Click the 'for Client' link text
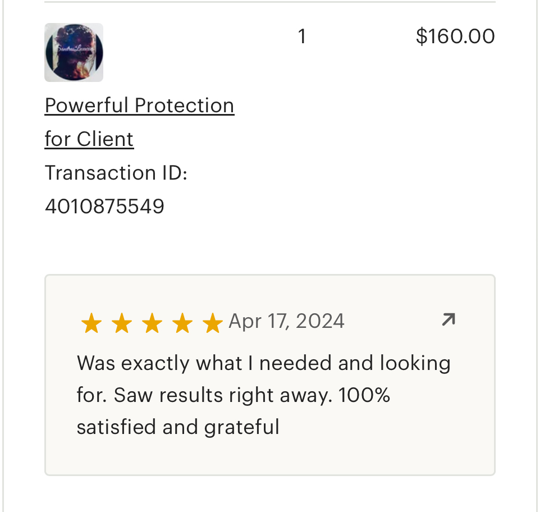The height and width of the screenshot is (512, 558). tap(89, 139)
